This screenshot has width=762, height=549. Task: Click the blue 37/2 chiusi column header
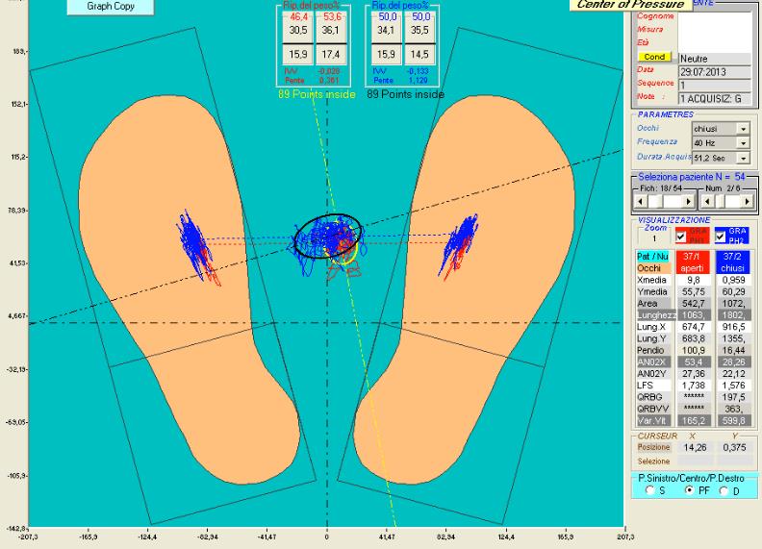(732, 262)
